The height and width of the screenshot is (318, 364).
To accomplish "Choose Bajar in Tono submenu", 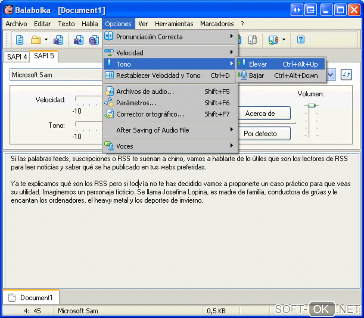I will 280,75.
